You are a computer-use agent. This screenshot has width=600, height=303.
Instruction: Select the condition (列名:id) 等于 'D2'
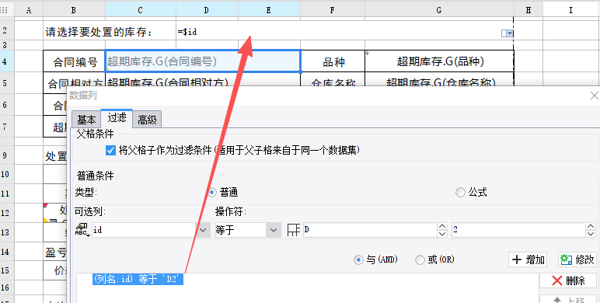coord(138,279)
